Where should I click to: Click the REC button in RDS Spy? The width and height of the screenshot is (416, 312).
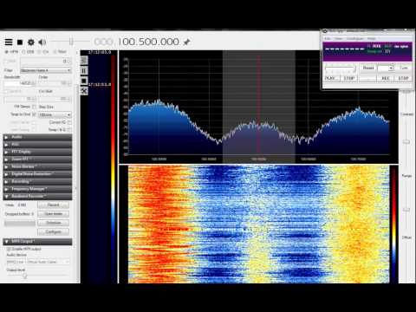386,78
